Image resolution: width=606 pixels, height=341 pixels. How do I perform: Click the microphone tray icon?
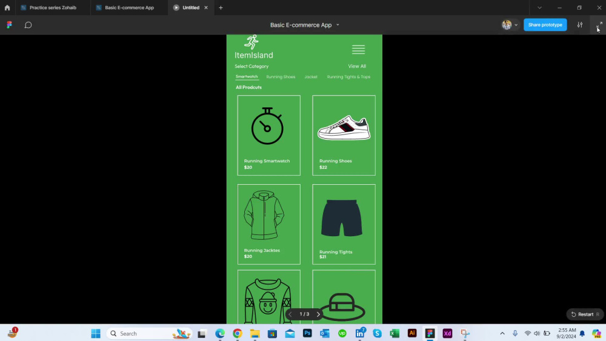(x=515, y=333)
